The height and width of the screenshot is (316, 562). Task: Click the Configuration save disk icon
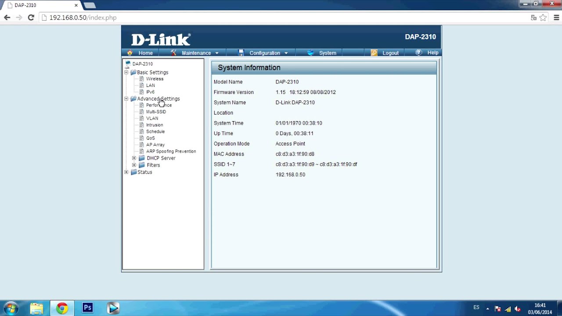point(241,53)
